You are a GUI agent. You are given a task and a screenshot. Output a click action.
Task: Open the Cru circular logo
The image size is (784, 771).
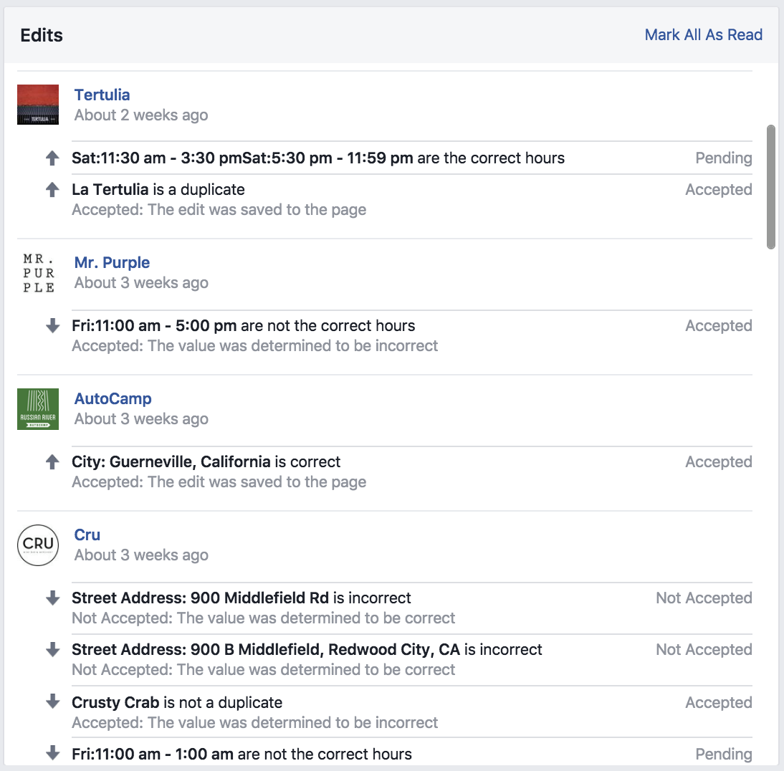click(x=38, y=545)
